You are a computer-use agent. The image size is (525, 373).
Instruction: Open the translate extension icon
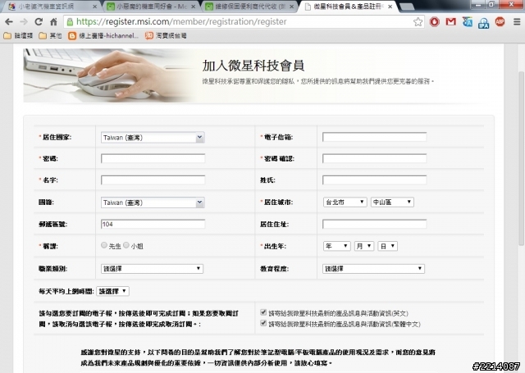click(x=467, y=22)
